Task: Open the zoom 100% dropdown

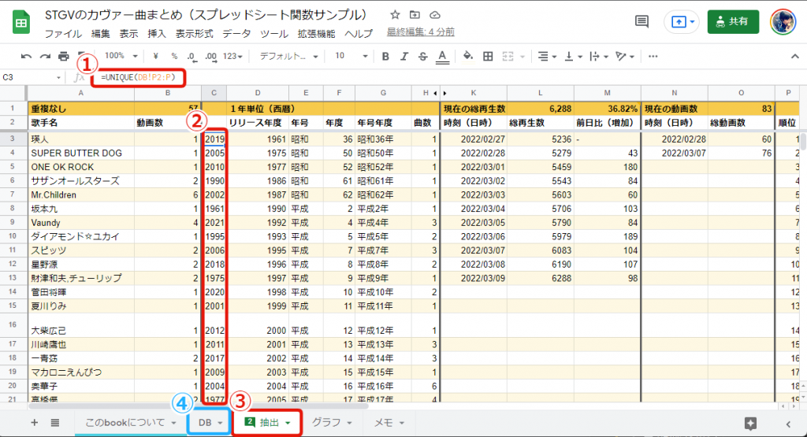Action: point(120,57)
